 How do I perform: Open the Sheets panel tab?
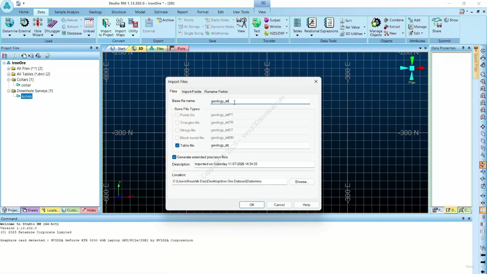point(30,210)
